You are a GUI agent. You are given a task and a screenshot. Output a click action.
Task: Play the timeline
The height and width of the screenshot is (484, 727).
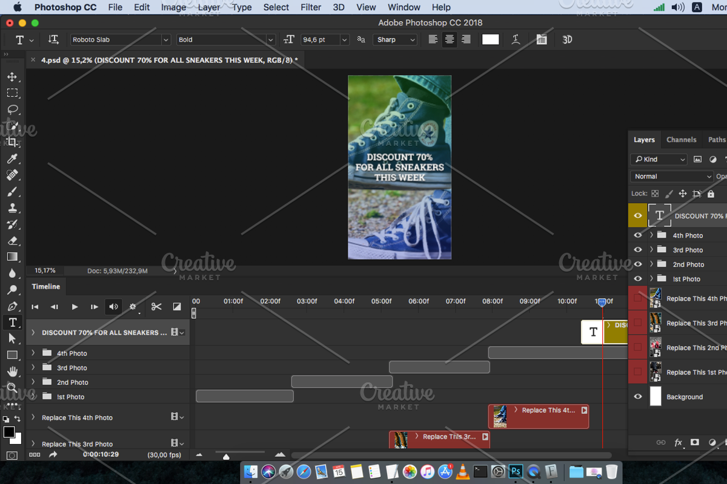tap(75, 307)
